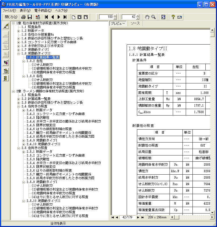The image size is (217, 227).
Task: Collapse the 2章 ラーメン橋脚 node
Action: [13, 92]
